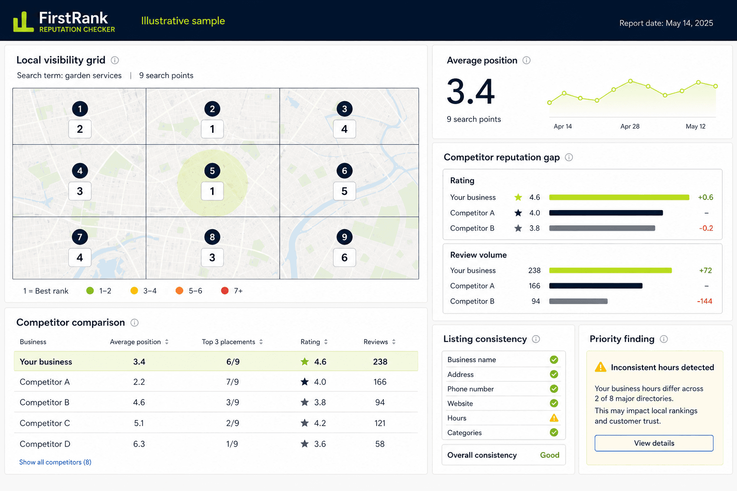The width and height of the screenshot is (737, 491).
Task: Click the Search term: garden services label
Action: [x=69, y=75]
